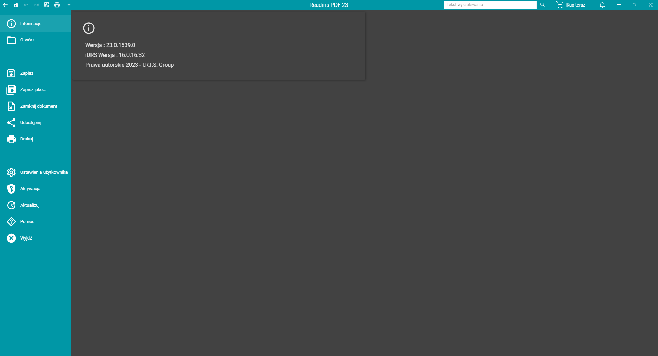Click the send by email envelope icon
Screen dimensions: 658x356
[x=47, y=5]
